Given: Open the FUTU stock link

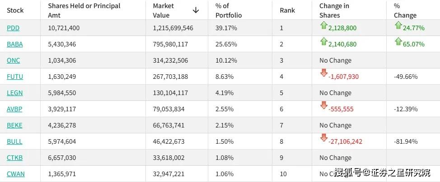Looking at the screenshot, I should point(15,77).
